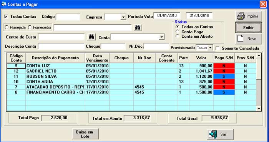Open the Provisionado Todas dropdown

pos(210,48)
